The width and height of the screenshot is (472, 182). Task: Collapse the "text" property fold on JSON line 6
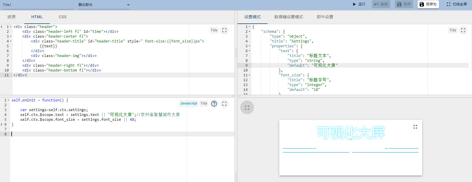click(250, 51)
